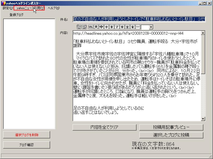Image resolution: width=213 pixels, height=159 pixels.
Task: Click the content scrollbar down arrow
Action: coord(203,119)
